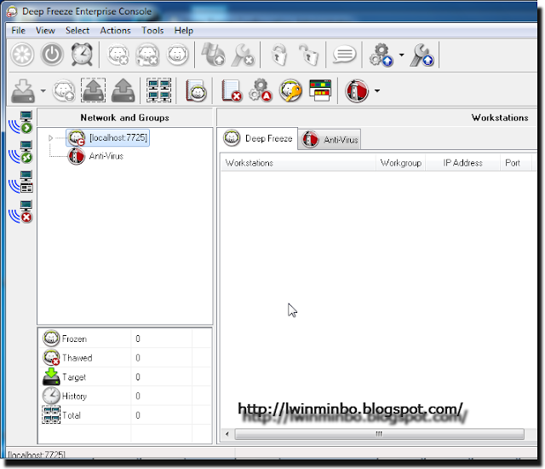The height and width of the screenshot is (469, 545).
Task: Click the Wake-on-LAN alarm clock icon
Action: (82, 55)
